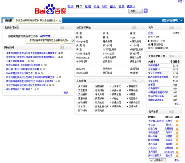Open 火车车次 utility link

pyautogui.click(x=116, y=86)
